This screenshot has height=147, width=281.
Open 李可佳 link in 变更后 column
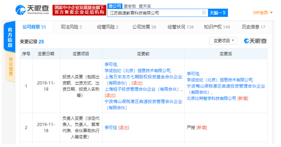coord(193,74)
